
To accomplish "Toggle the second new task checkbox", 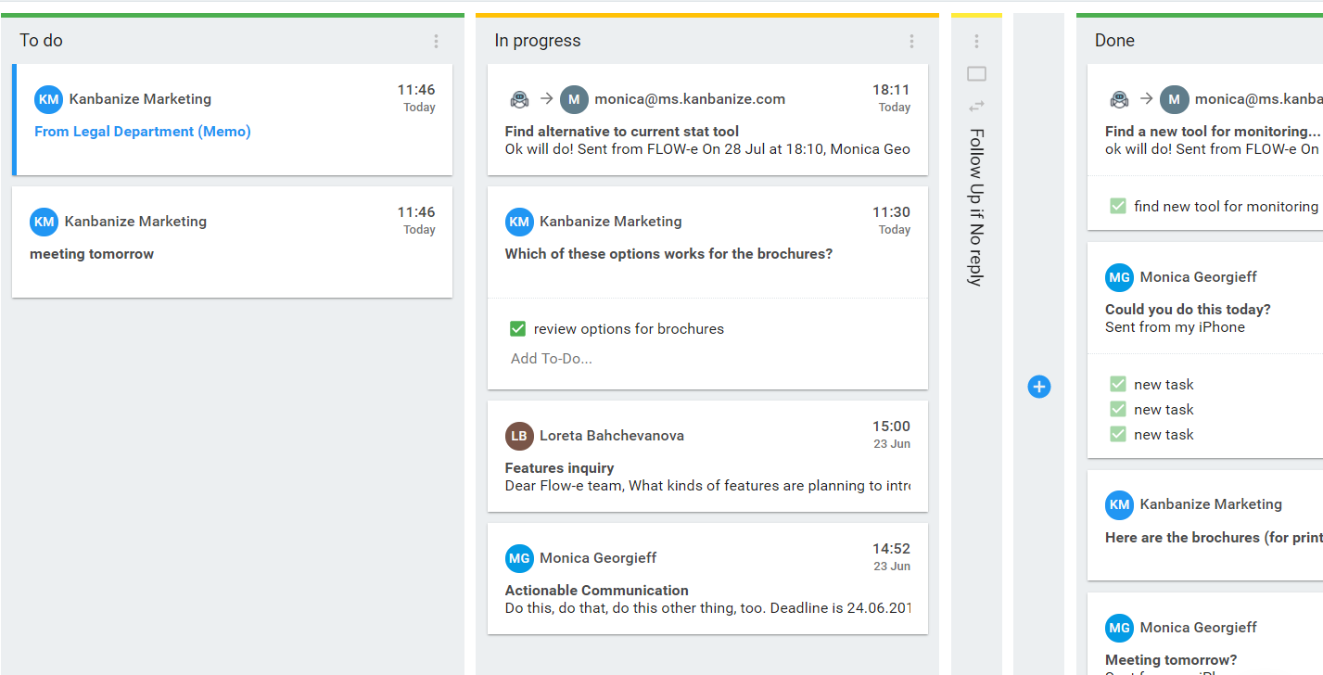I will click(1118, 409).
